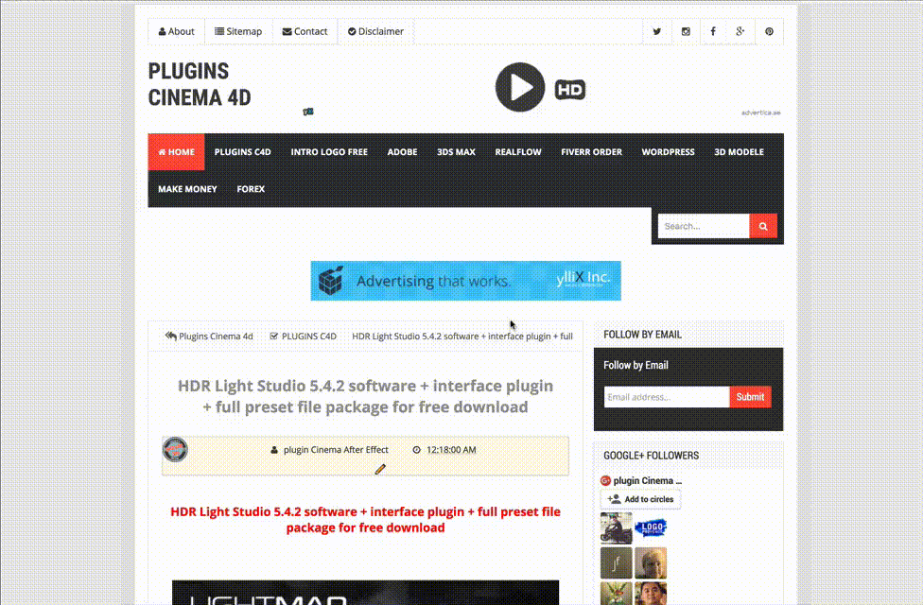Open REALFLOW menu item
923x605 pixels.
[x=518, y=152]
